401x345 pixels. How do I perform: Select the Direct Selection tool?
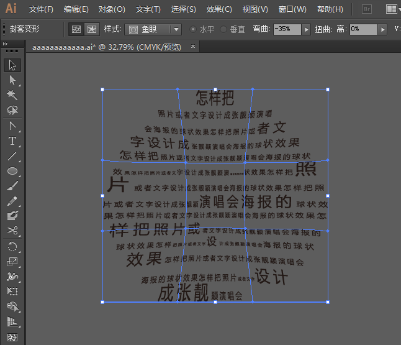pyautogui.click(x=12, y=80)
